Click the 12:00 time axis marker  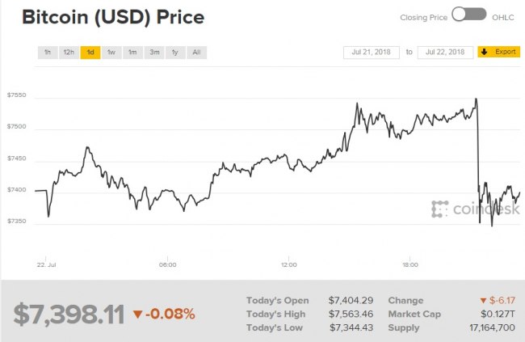289,264
